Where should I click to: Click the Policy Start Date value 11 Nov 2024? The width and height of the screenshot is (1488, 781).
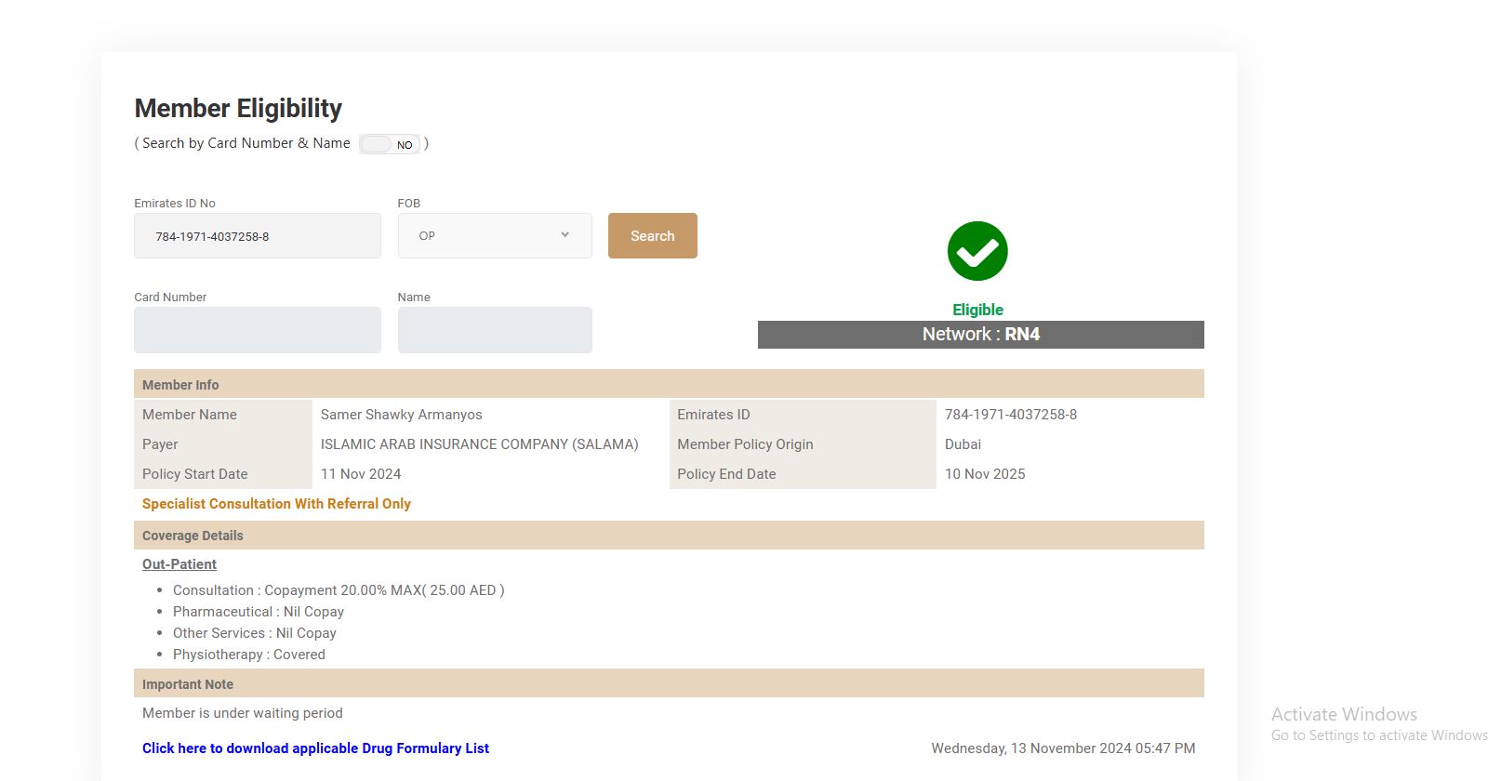click(x=361, y=474)
